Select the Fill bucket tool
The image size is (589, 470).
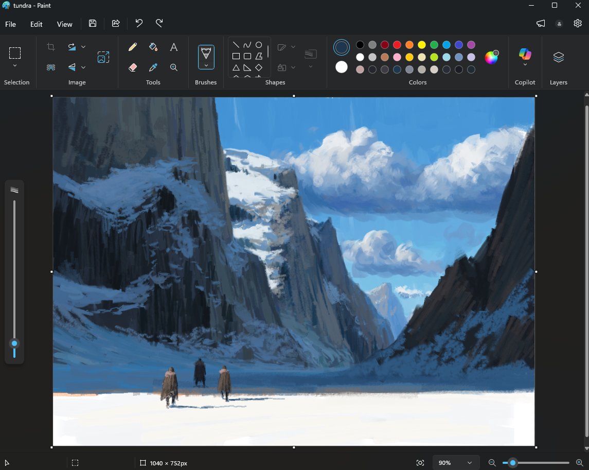click(153, 47)
